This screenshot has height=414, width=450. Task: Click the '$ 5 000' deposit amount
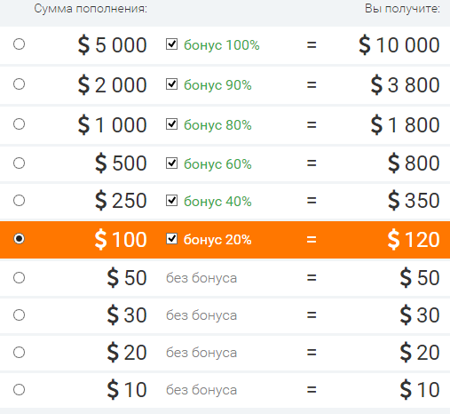tap(112, 45)
